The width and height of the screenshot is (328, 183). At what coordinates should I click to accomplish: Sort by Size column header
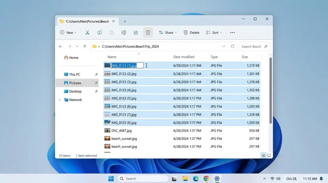pyautogui.click(x=245, y=57)
